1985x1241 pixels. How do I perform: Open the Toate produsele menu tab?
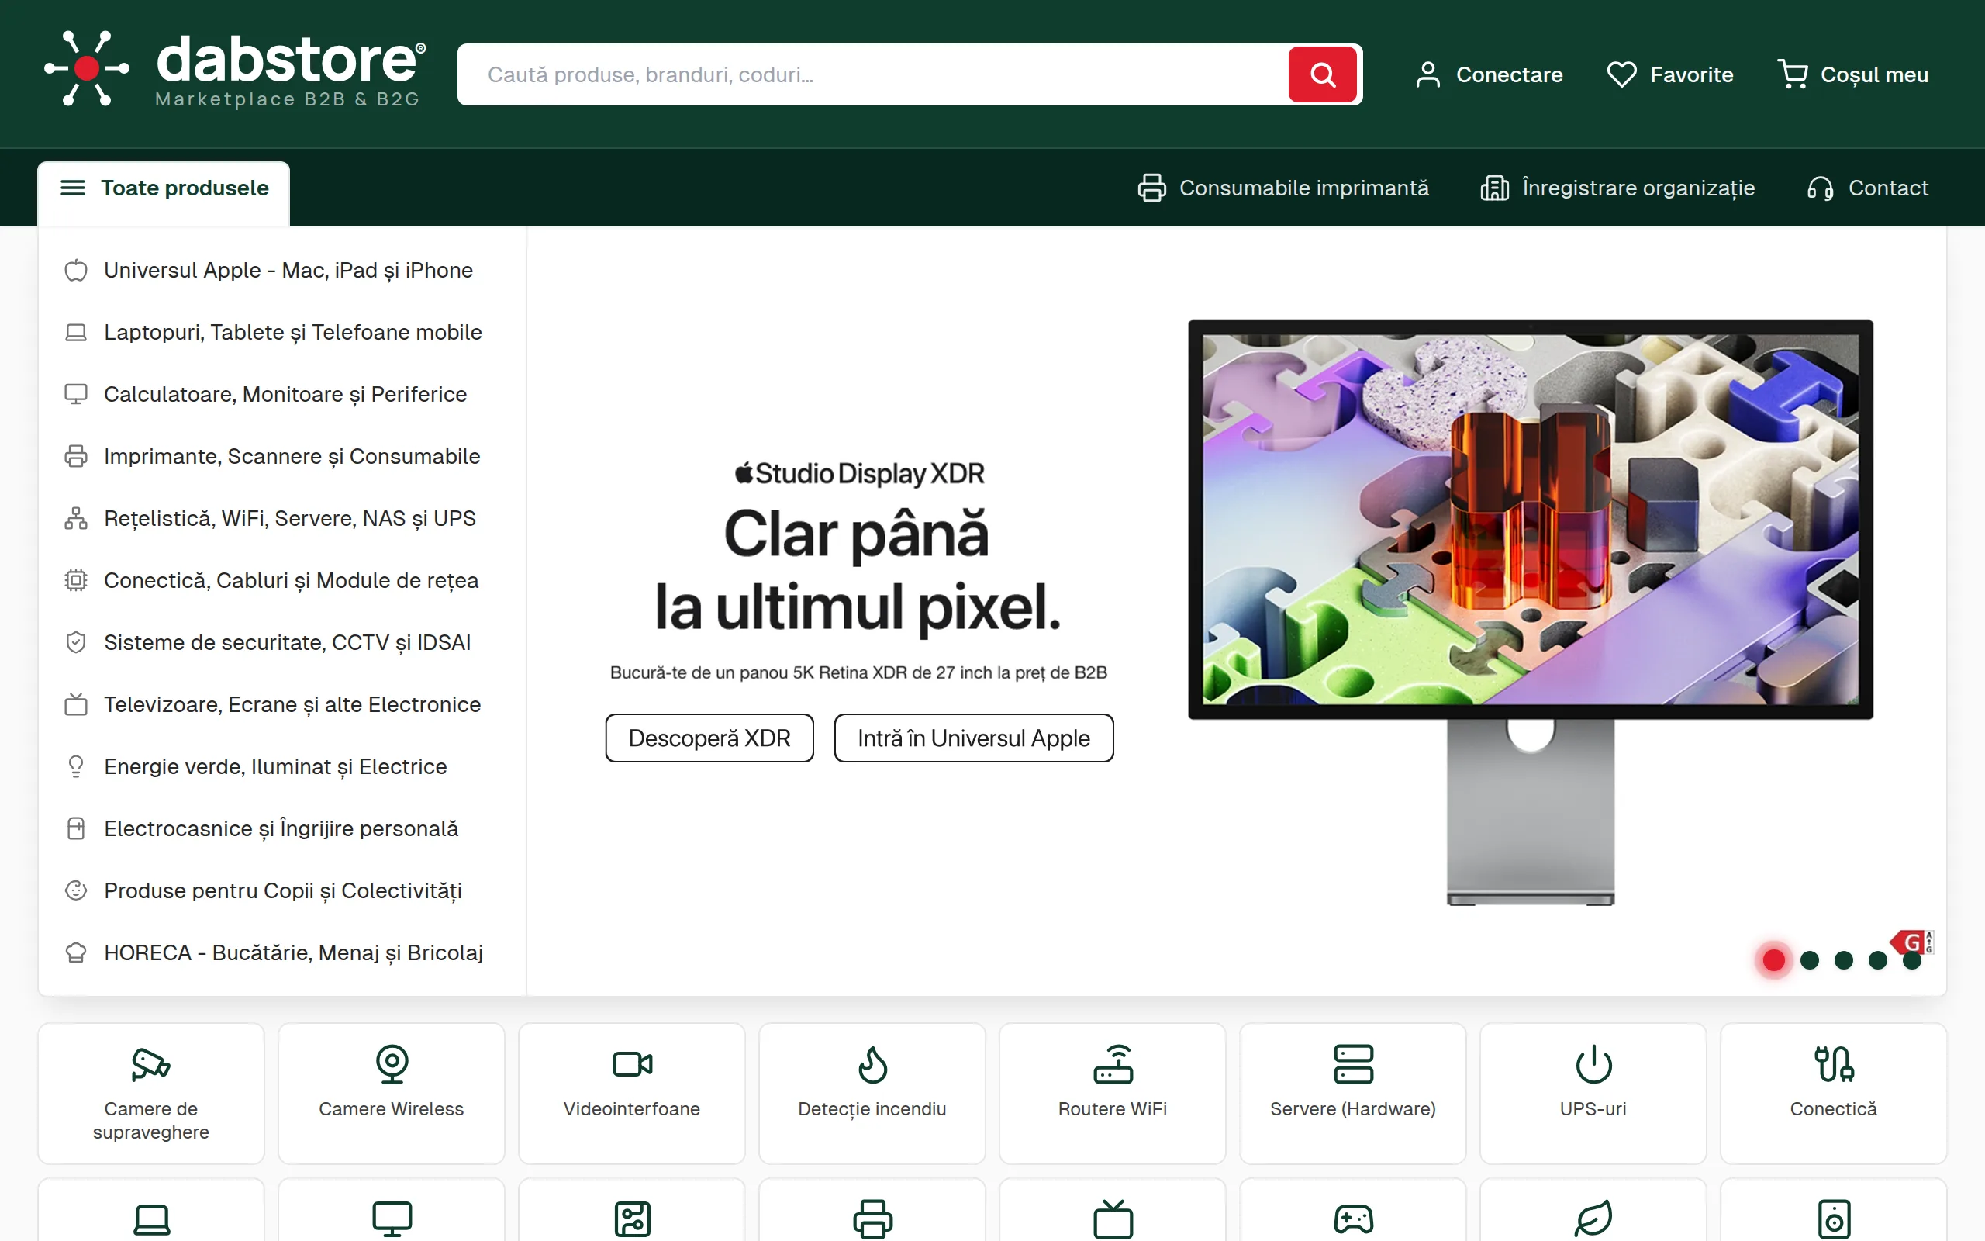(x=164, y=193)
